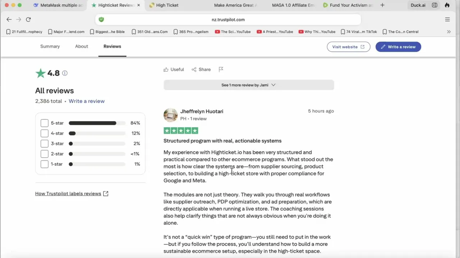Expand 'See 1 more review by Jami'

pyautogui.click(x=248, y=85)
